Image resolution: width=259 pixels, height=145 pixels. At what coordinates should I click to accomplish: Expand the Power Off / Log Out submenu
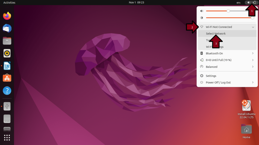253,82
